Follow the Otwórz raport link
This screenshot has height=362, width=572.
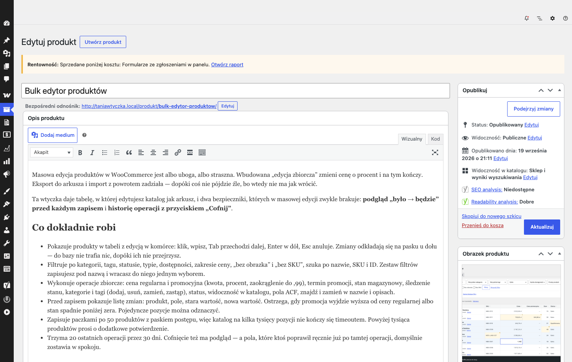point(227,65)
